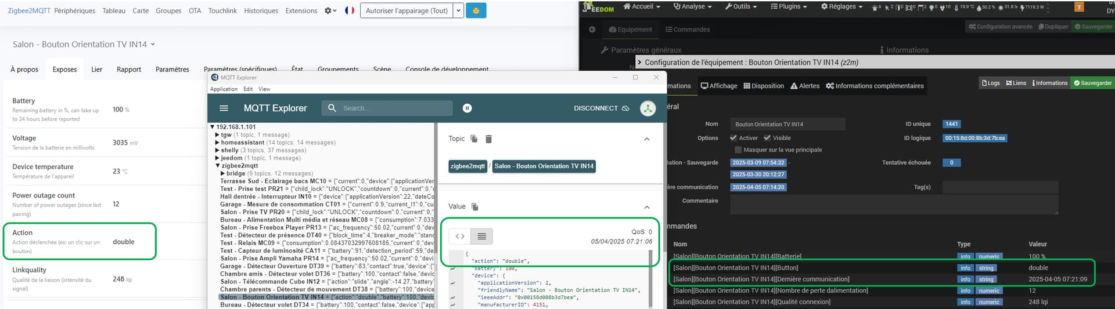Image resolution: width=1115 pixels, height=309 pixels.
Task: Click the blue emoji theme button
Action: coord(476,10)
